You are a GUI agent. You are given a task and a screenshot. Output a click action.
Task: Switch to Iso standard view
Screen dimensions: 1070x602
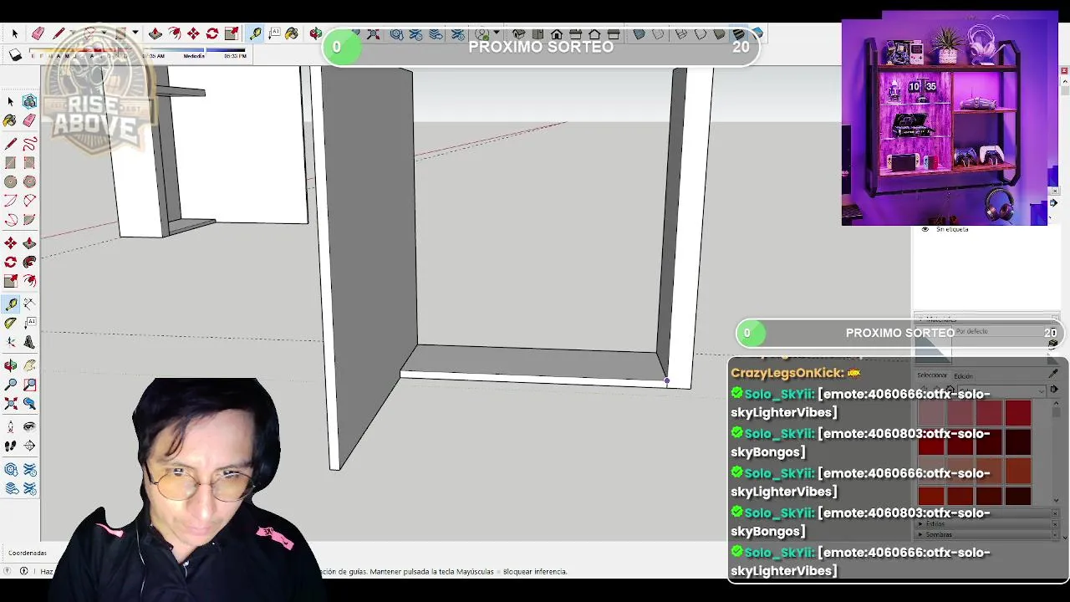click(x=518, y=34)
